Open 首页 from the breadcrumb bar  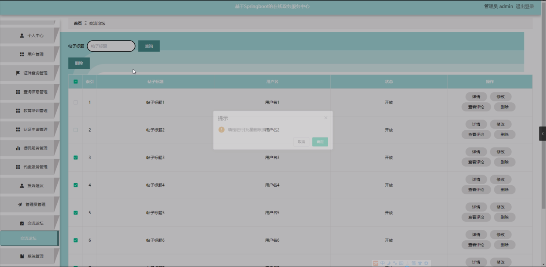[77, 24]
